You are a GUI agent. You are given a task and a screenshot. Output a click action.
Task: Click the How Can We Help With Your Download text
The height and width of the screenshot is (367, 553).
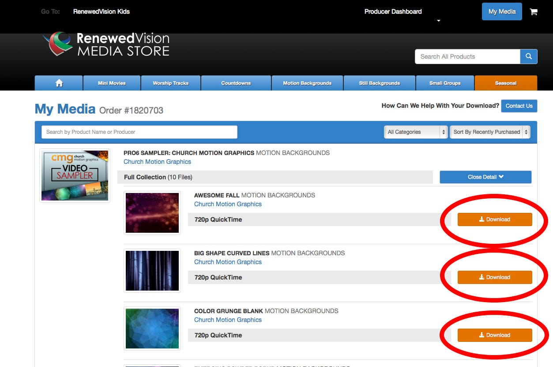click(440, 106)
